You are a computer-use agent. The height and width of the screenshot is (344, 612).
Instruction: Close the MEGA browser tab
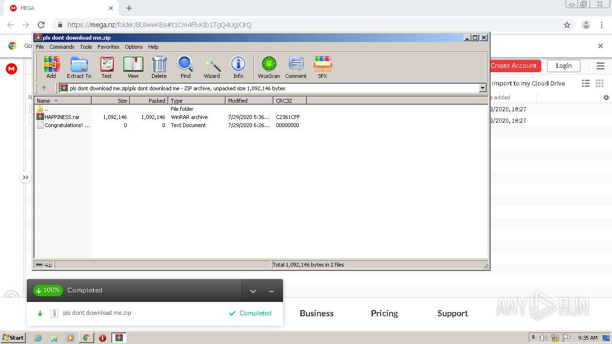click(110, 8)
